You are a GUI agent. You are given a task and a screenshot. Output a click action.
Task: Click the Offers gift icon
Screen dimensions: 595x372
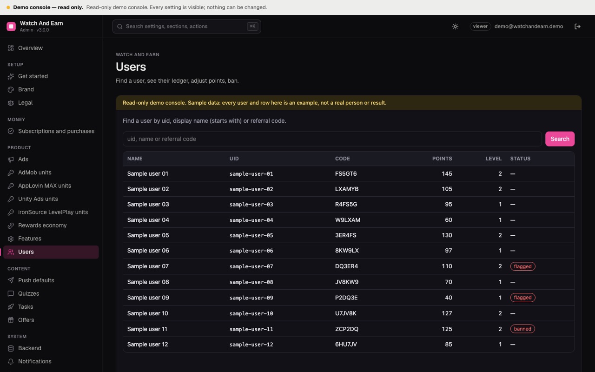(x=11, y=320)
